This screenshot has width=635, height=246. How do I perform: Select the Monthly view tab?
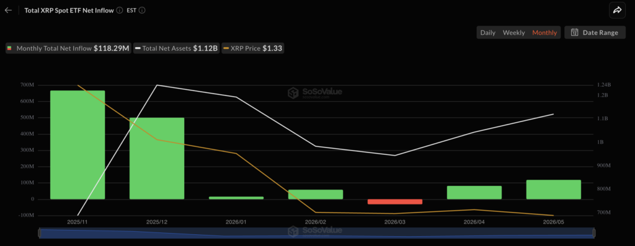(x=544, y=33)
